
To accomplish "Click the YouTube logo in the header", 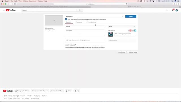I will tap(11, 10).
